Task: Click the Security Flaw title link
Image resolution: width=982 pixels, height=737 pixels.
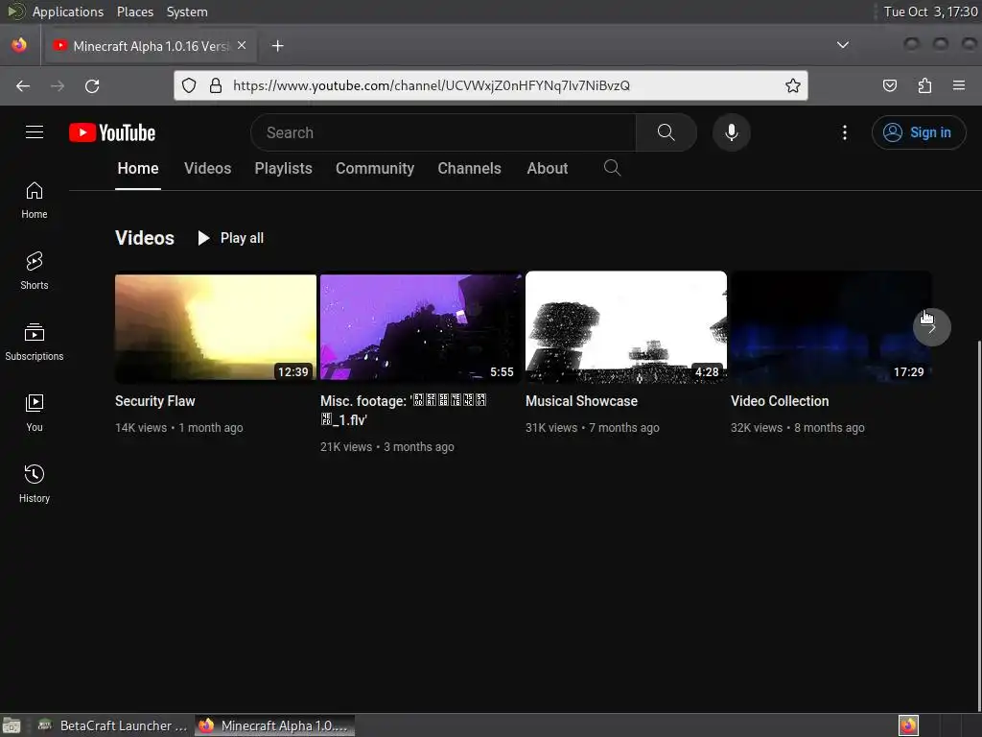Action: 154,401
